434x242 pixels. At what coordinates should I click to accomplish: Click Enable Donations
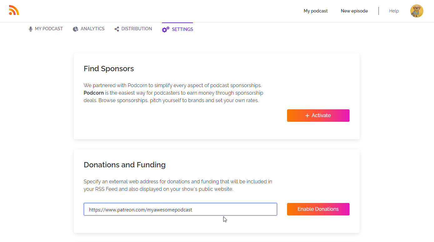point(318,209)
